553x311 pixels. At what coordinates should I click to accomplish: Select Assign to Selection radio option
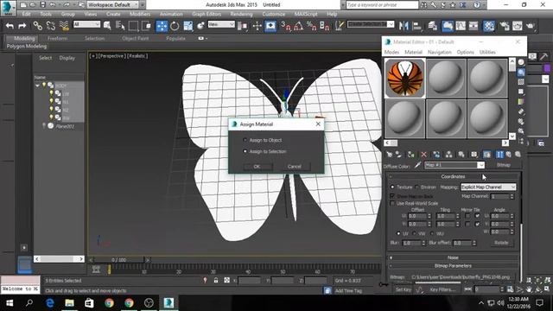(x=245, y=151)
